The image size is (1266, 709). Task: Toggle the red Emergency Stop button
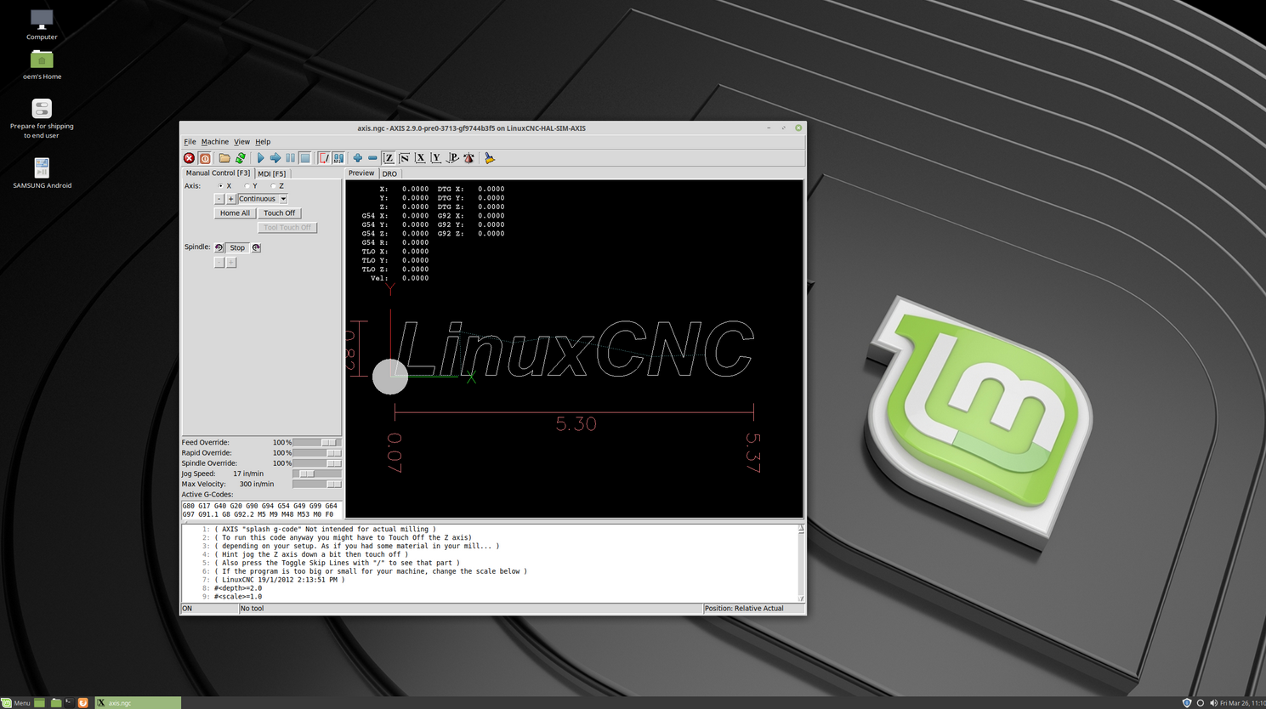(189, 158)
